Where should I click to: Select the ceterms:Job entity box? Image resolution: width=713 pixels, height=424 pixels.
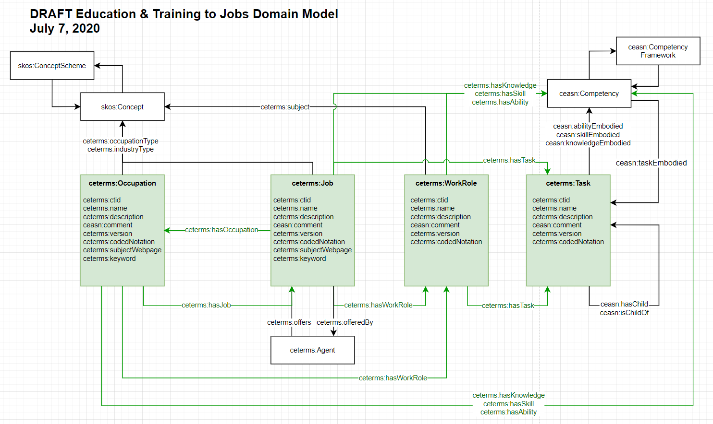[312, 230]
